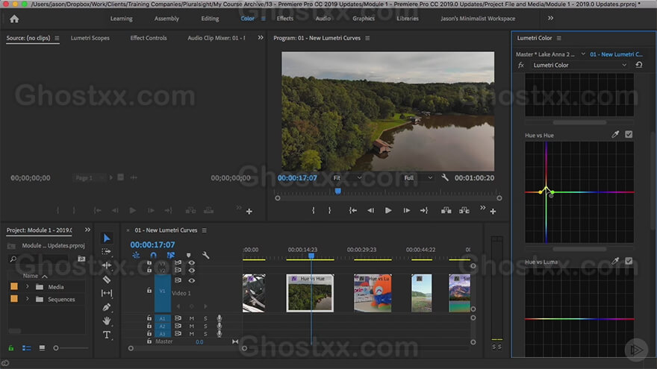Click Mark Out in Program monitor

point(330,210)
